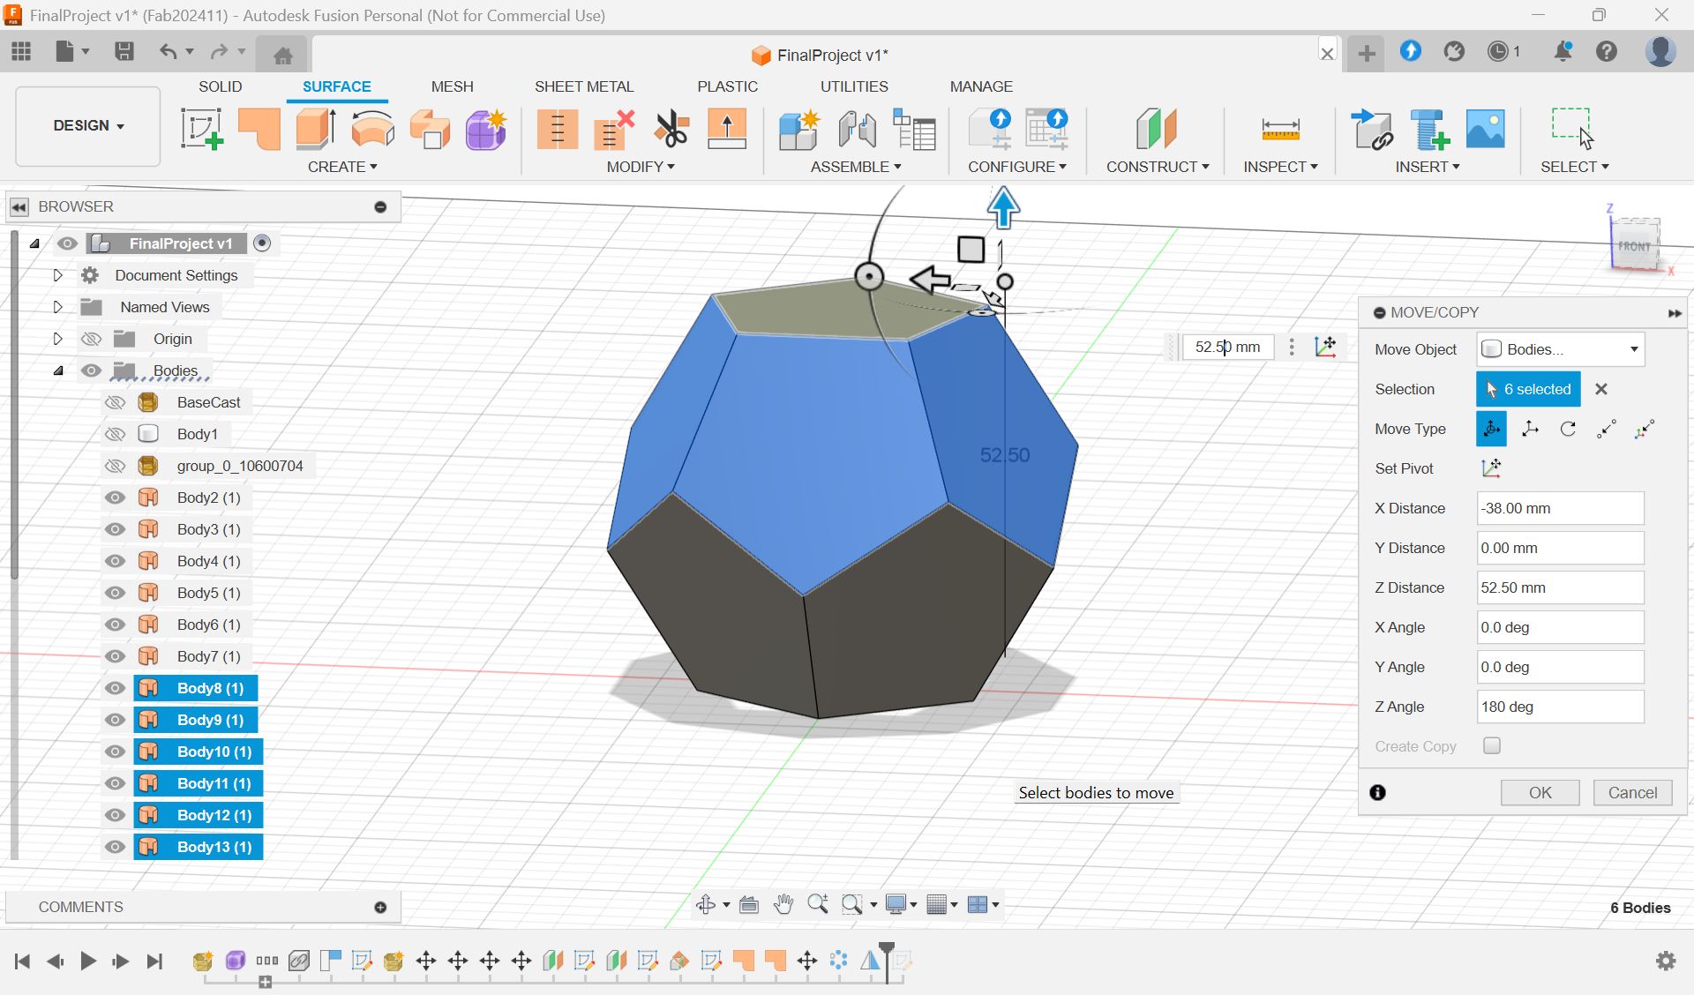1694x995 pixels.
Task: Select Body10 (1) in the browser
Action: (214, 752)
